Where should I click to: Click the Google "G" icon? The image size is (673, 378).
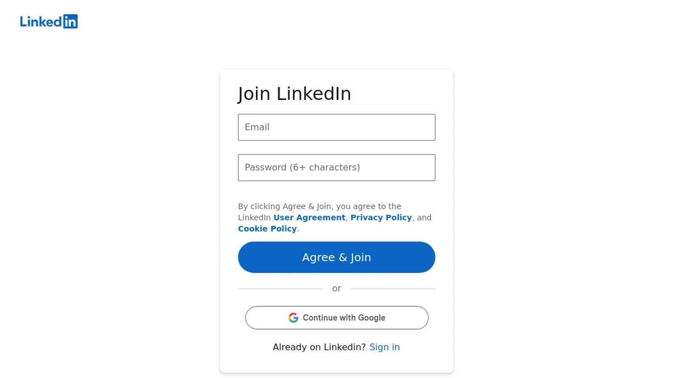tap(293, 318)
